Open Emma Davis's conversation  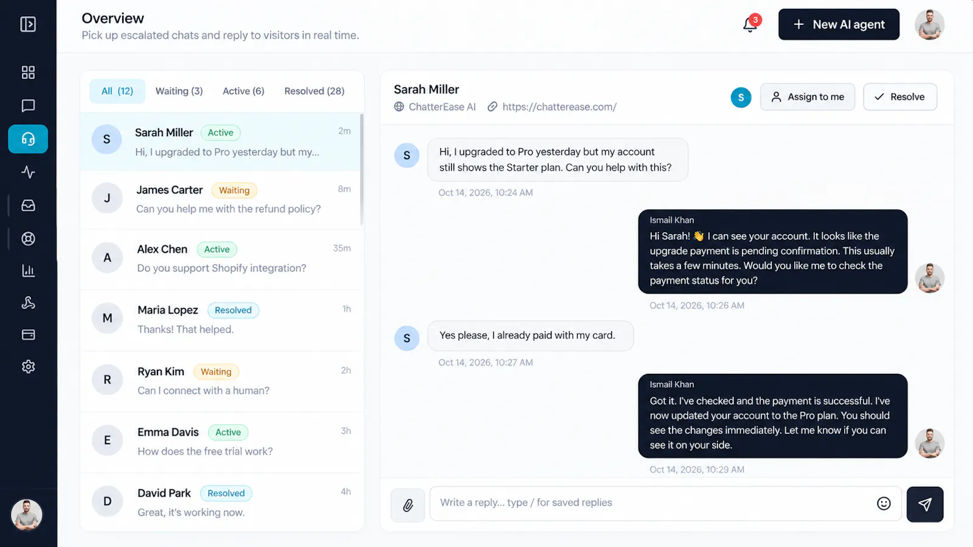[221, 442]
